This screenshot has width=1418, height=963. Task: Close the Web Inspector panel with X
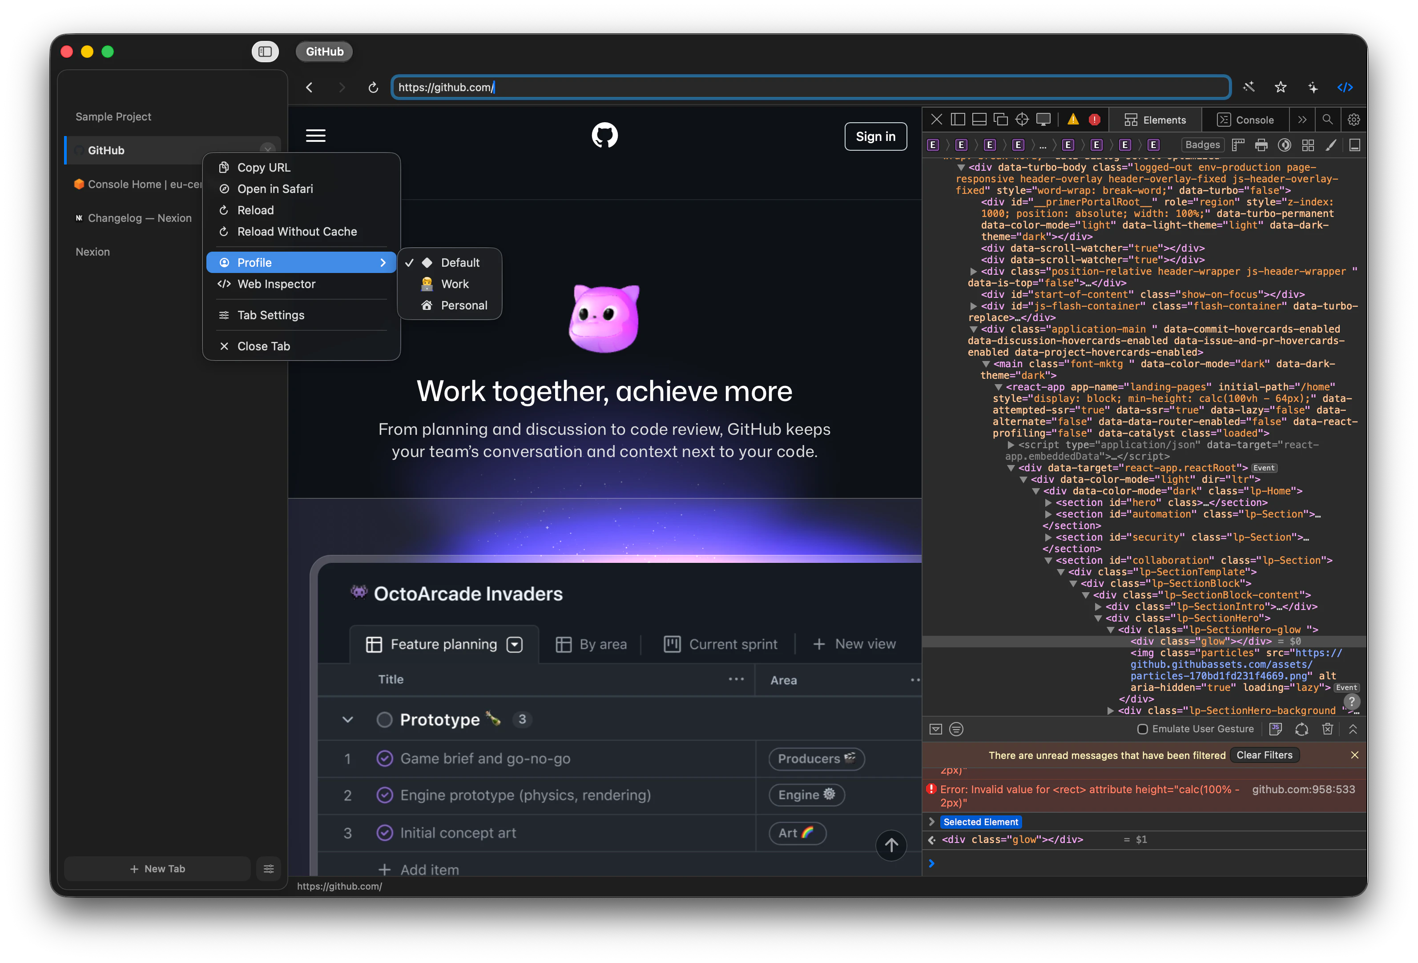pyautogui.click(x=937, y=120)
